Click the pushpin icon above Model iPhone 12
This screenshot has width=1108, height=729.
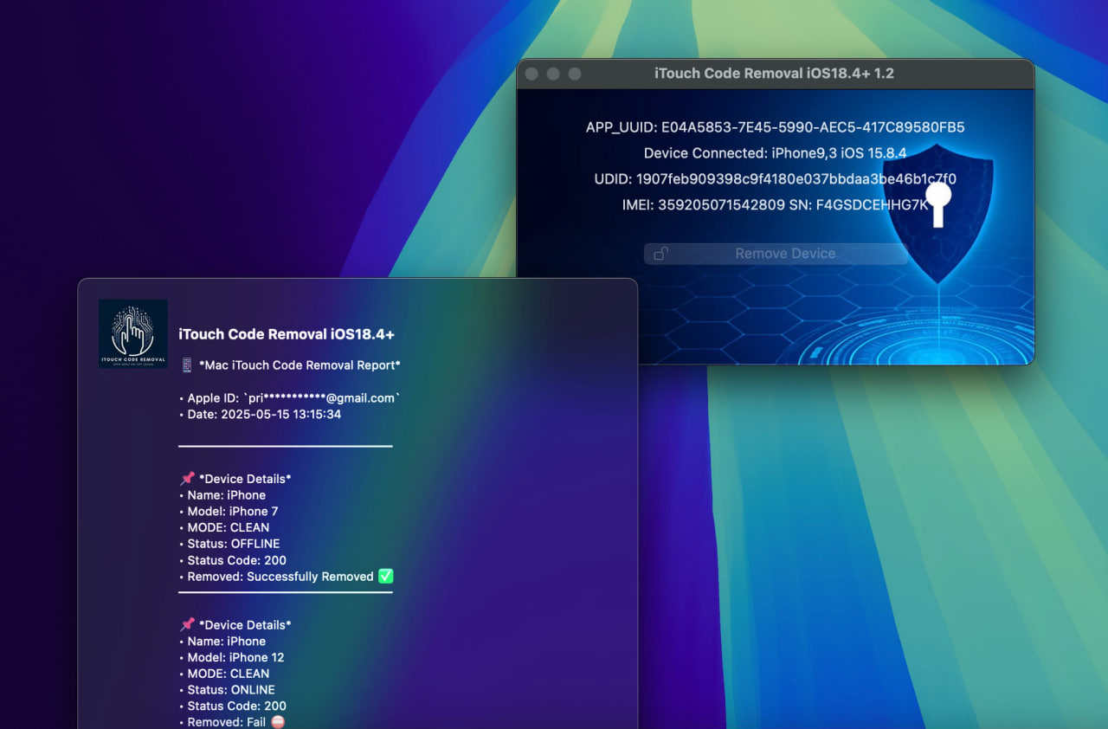[x=187, y=624]
